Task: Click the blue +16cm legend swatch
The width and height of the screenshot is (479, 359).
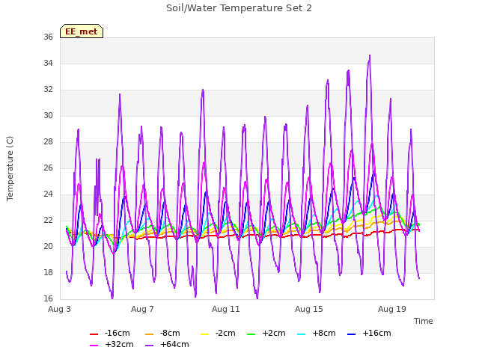Action: pos(352,334)
